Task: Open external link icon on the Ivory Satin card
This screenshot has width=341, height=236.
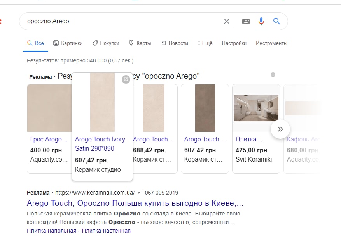Action: pos(126,79)
